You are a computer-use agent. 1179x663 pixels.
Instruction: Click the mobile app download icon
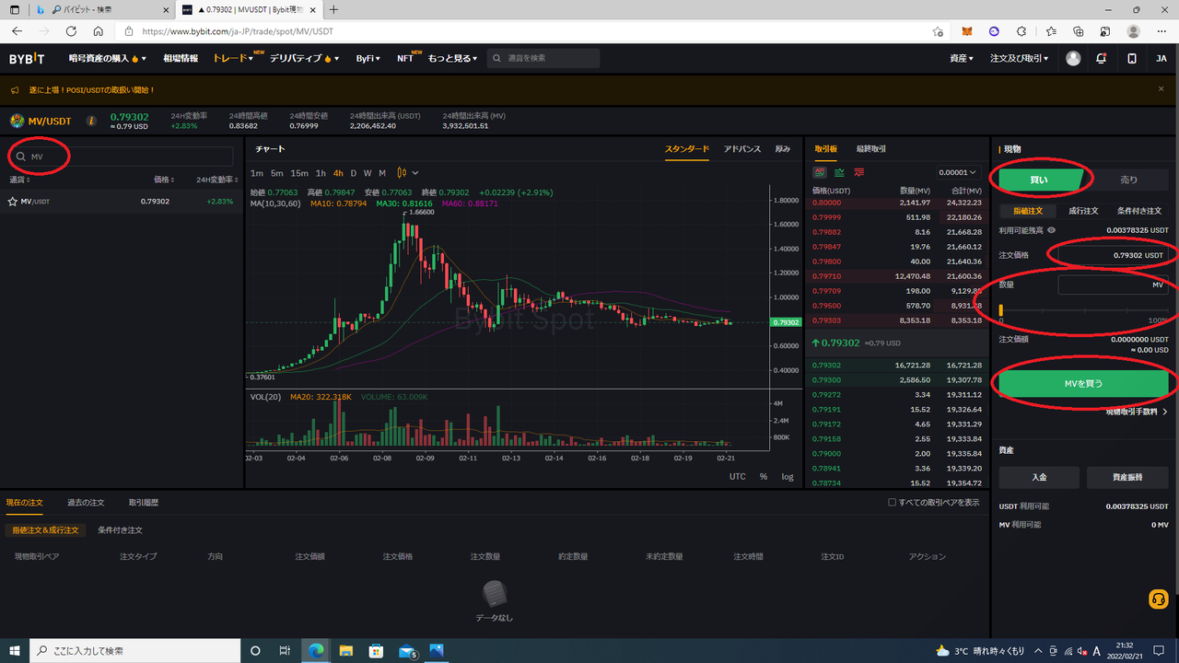tap(1132, 58)
